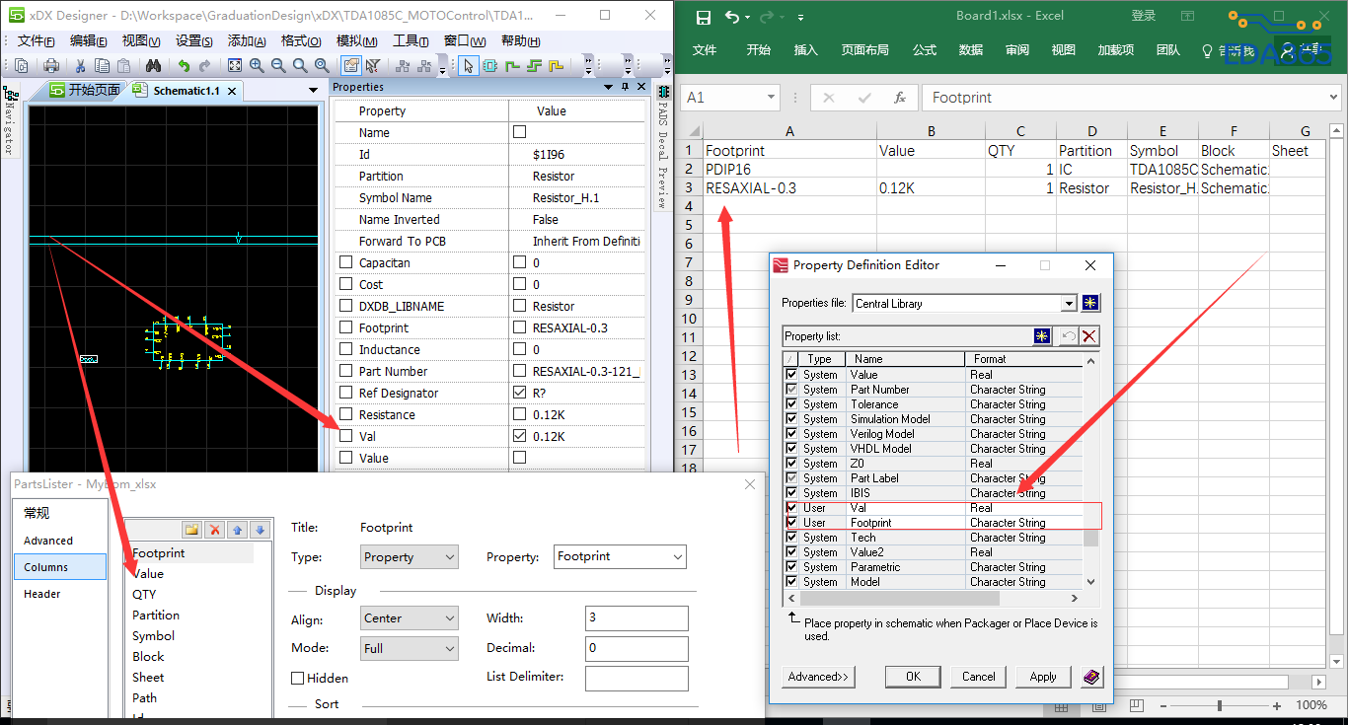The height and width of the screenshot is (725, 1348).
Task: Toggle visibility checkbox for Val value
Action: coord(519,436)
